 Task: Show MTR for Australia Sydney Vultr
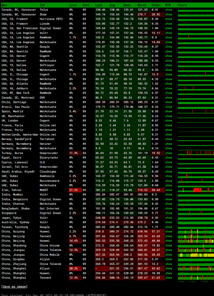(x=169, y=222)
